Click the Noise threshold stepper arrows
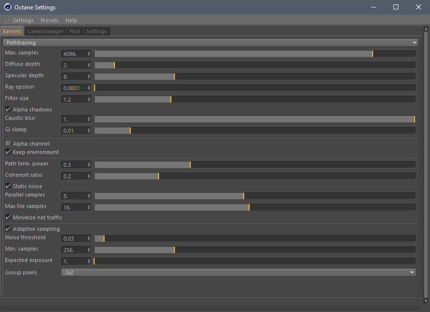This screenshot has width=430, height=312. (x=89, y=239)
